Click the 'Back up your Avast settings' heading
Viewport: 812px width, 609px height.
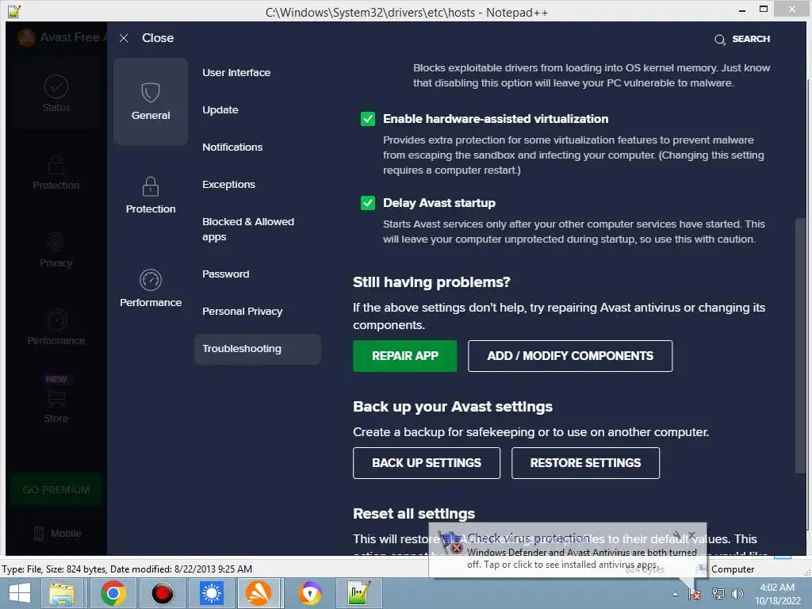pos(453,407)
